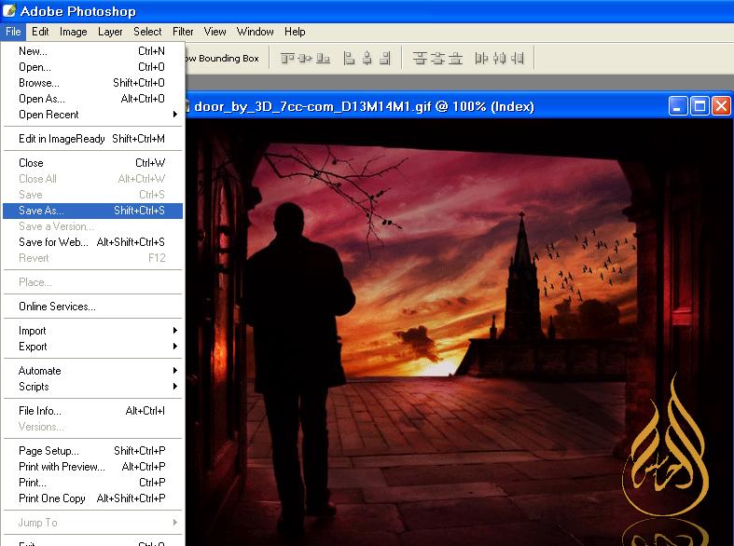
Task: Click the Align Right Edges icon
Action: point(385,59)
